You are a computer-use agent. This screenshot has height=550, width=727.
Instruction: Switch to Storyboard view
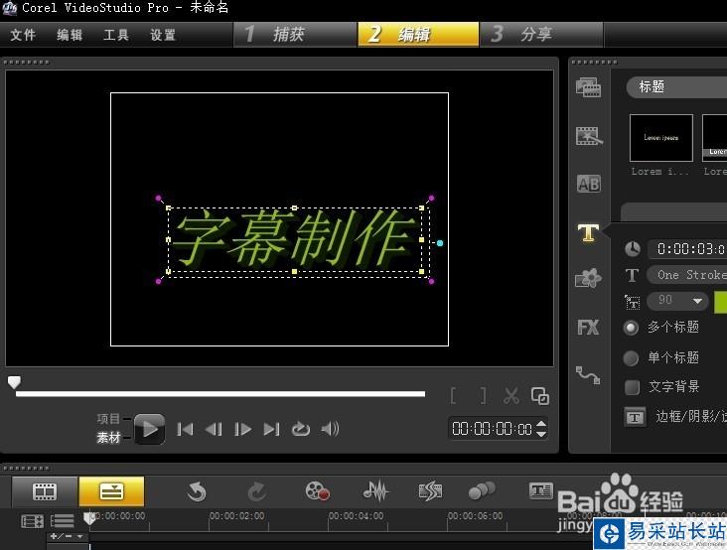pos(45,491)
